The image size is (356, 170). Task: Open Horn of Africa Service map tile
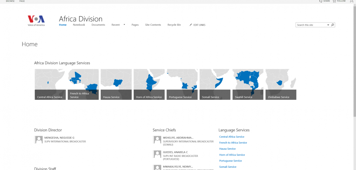[x=149, y=84]
